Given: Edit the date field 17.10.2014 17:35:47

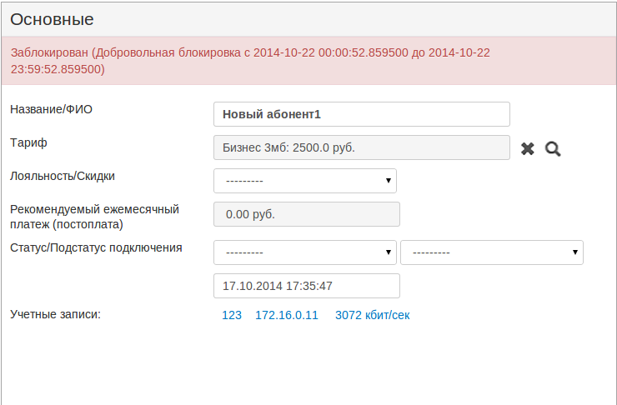Looking at the screenshot, I should click(307, 286).
